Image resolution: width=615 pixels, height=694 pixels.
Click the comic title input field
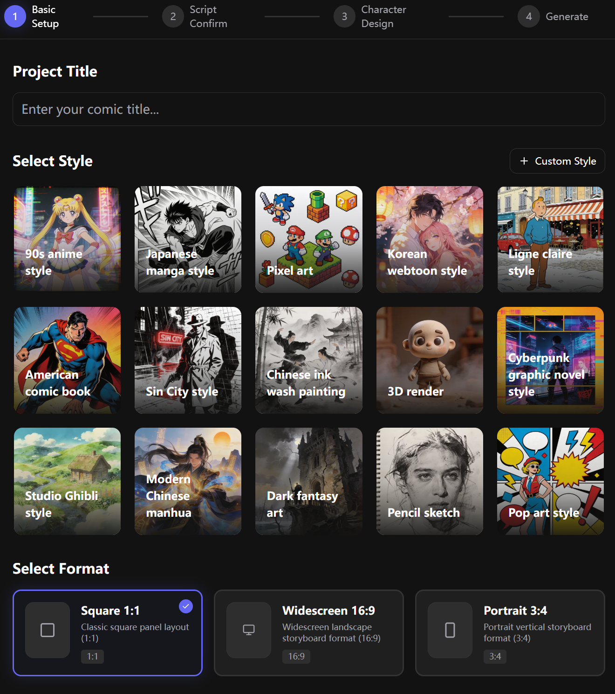coord(307,109)
